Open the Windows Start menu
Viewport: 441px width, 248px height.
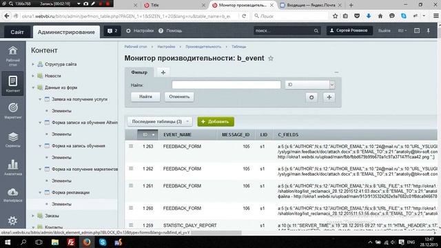tap(8, 242)
